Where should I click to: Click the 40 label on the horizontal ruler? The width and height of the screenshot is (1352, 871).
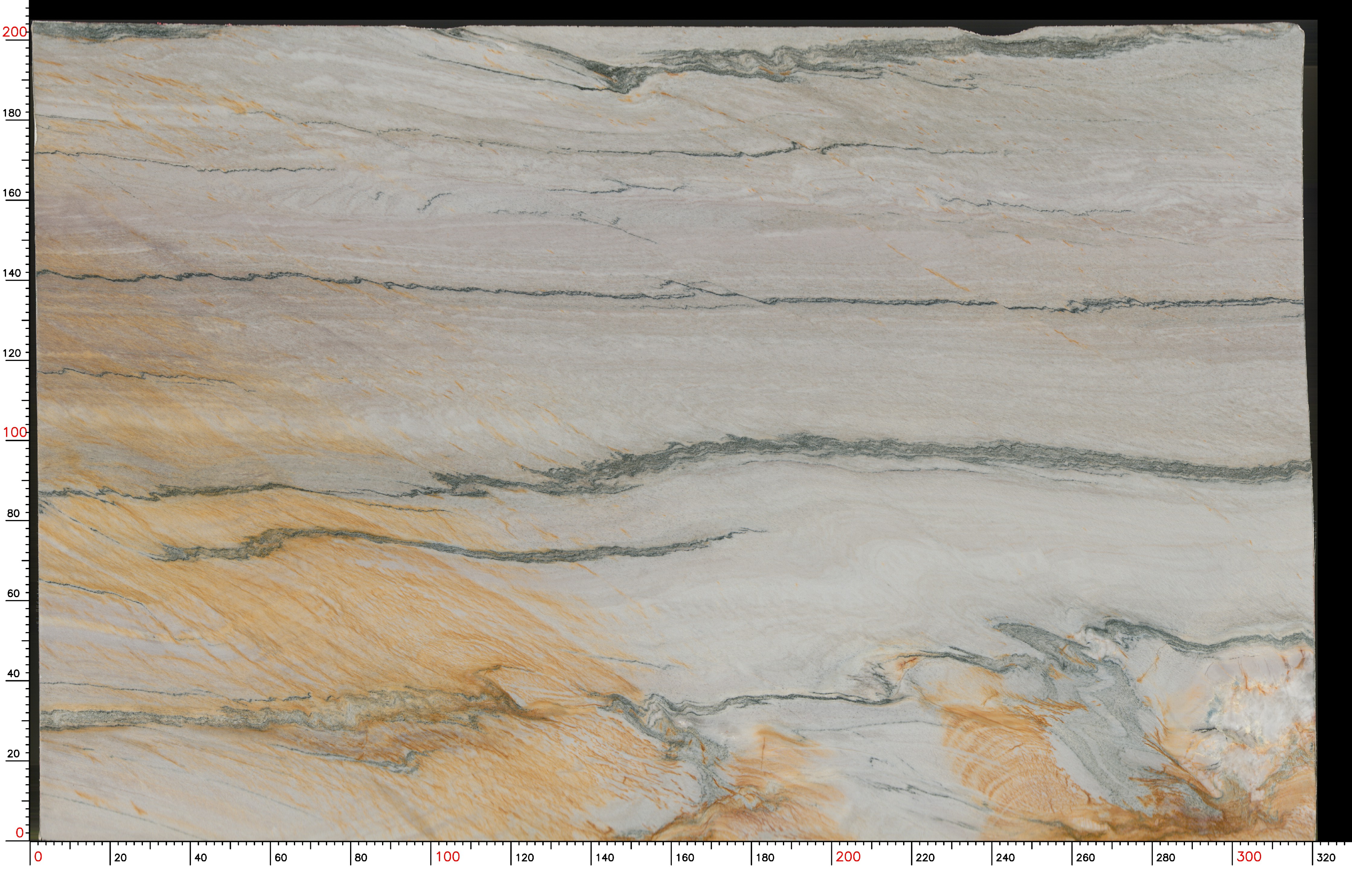tap(201, 857)
